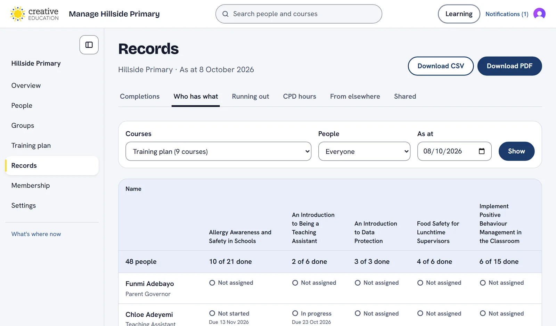
Task: Go to the CPD hours tab
Action: (300, 96)
